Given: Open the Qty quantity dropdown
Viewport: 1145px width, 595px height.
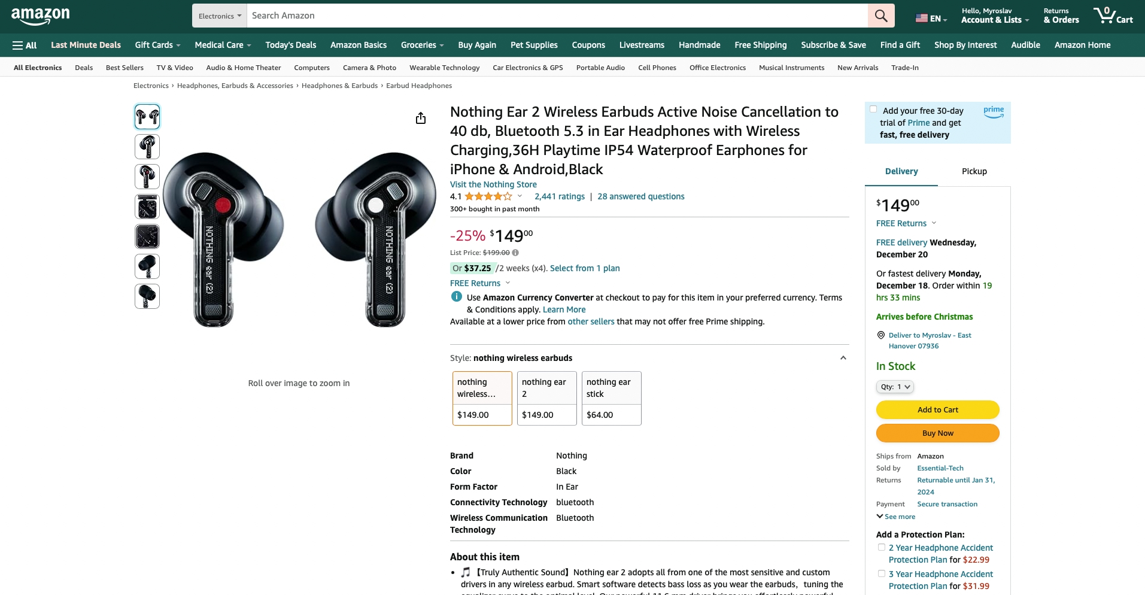Looking at the screenshot, I should point(895,387).
